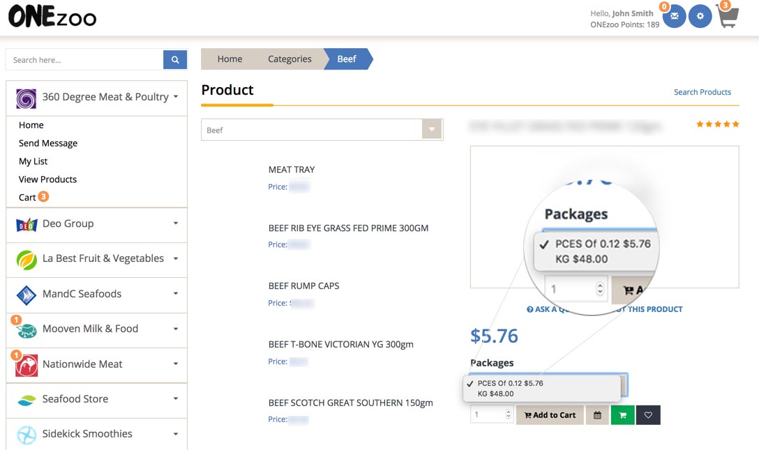The height and width of the screenshot is (450, 759).
Task: Click the Product page heading
Action: (x=227, y=90)
